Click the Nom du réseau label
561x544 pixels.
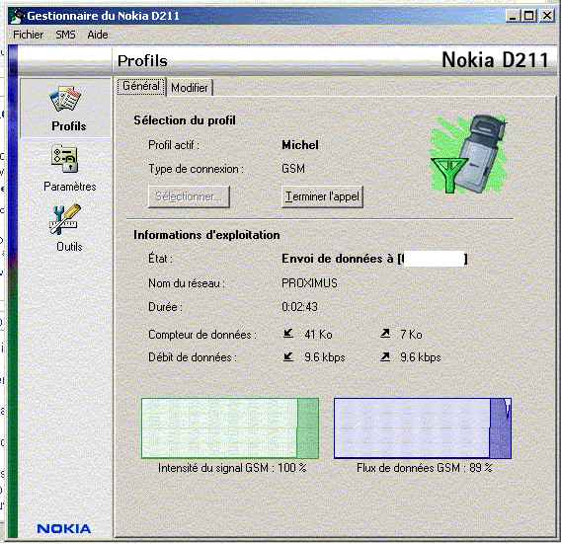click(187, 283)
